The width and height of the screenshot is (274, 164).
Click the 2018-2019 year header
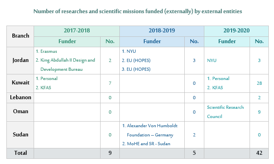(161, 31)
